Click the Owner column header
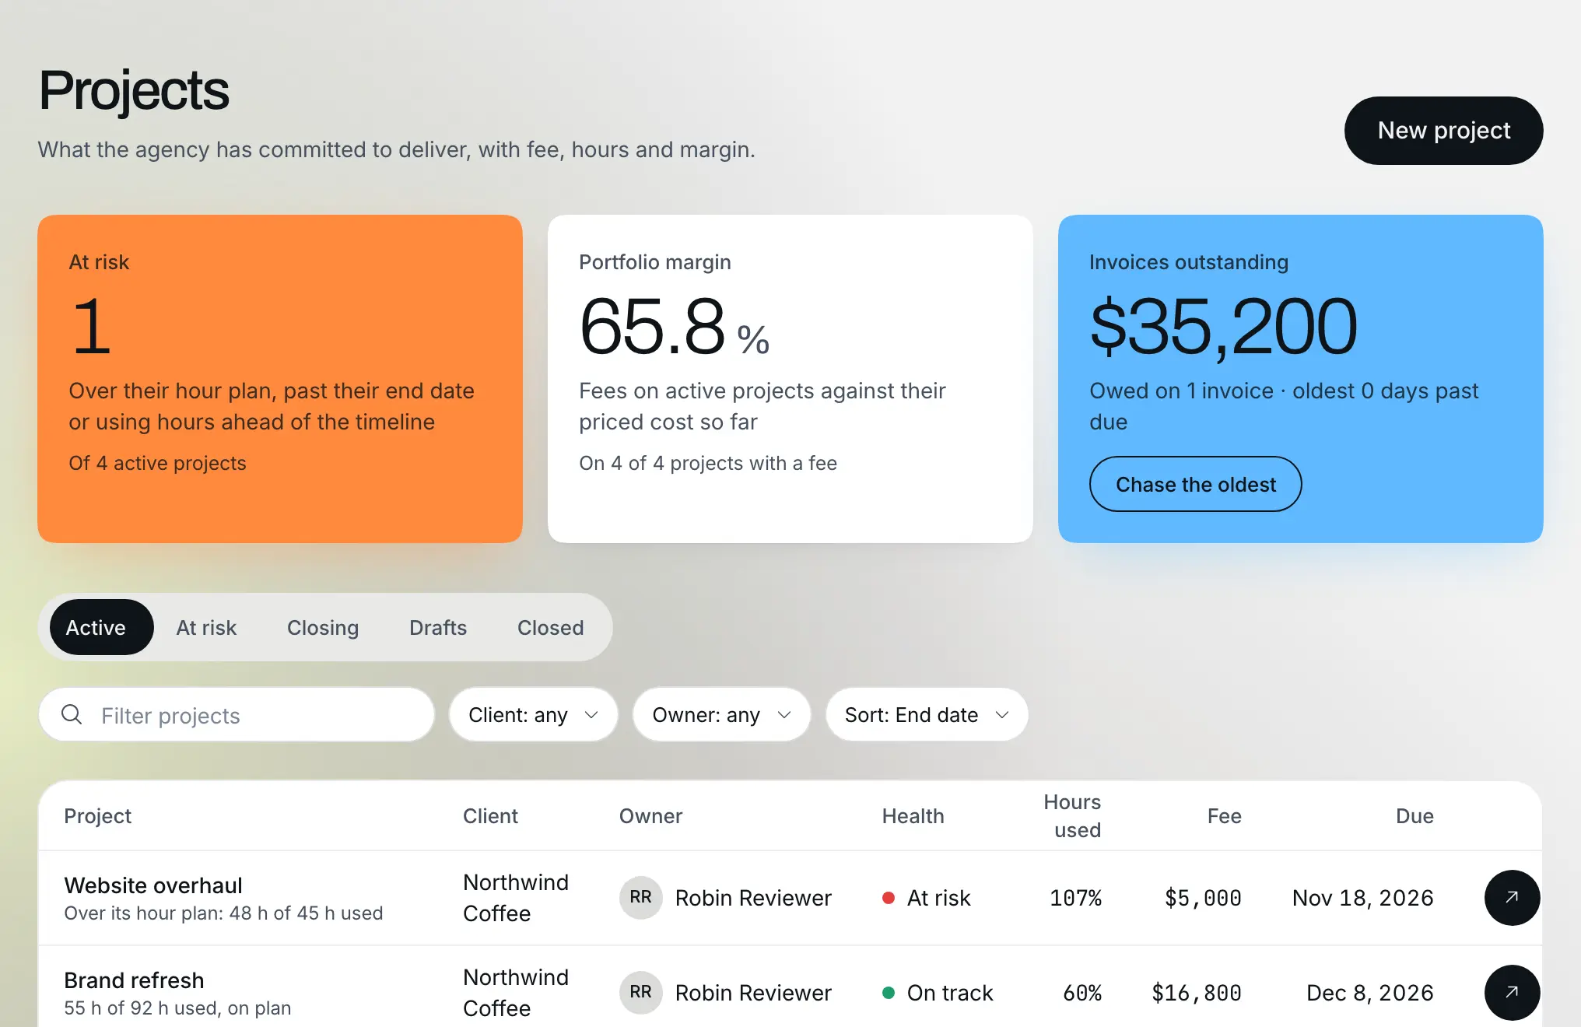Image resolution: width=1581 pixels, height=1027 pixels. pyautogui.click(x=650, y=815)
